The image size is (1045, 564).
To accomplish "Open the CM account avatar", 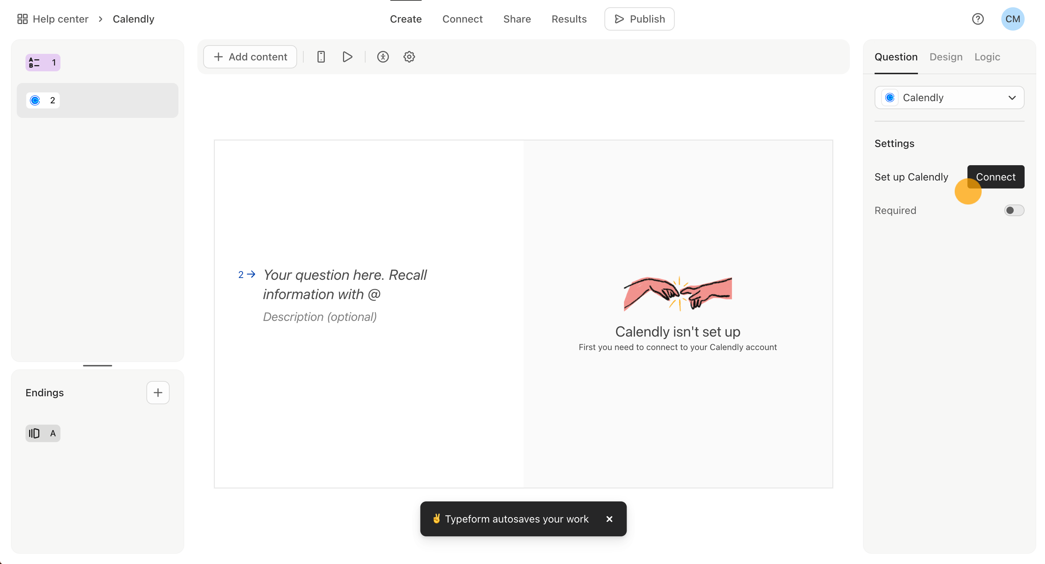I will [x=1012, y=19].
